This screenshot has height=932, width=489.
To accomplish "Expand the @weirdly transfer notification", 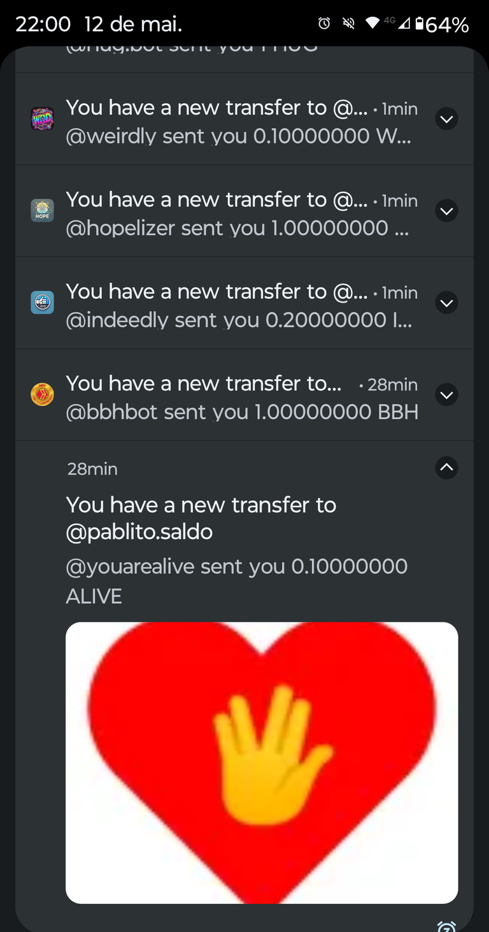I will (447, 118).
